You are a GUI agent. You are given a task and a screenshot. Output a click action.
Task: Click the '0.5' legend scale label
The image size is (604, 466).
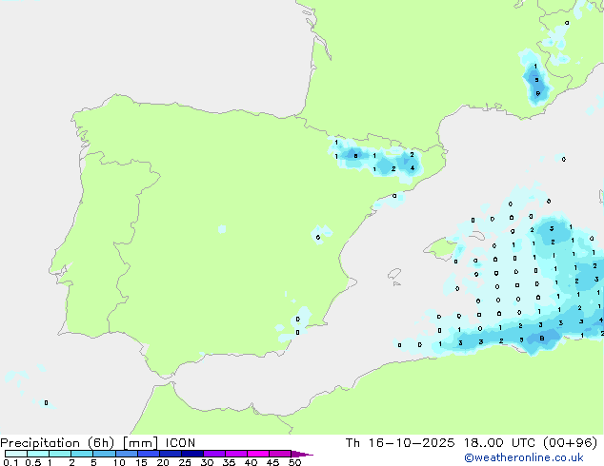(x=32, y=462)
